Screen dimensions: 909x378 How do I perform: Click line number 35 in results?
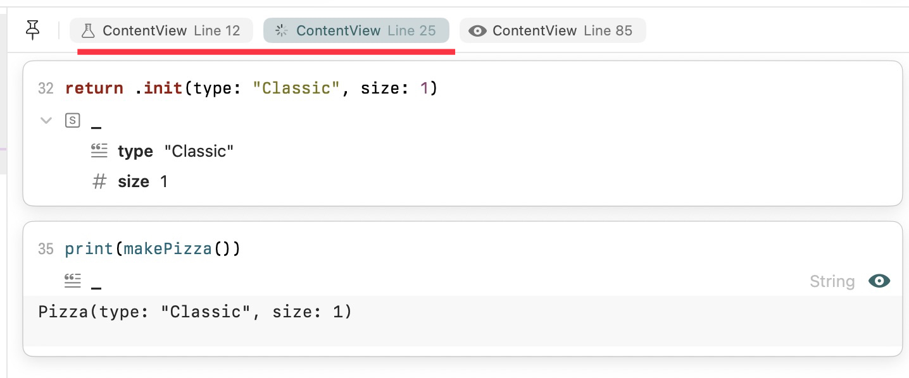coord(46,248)
